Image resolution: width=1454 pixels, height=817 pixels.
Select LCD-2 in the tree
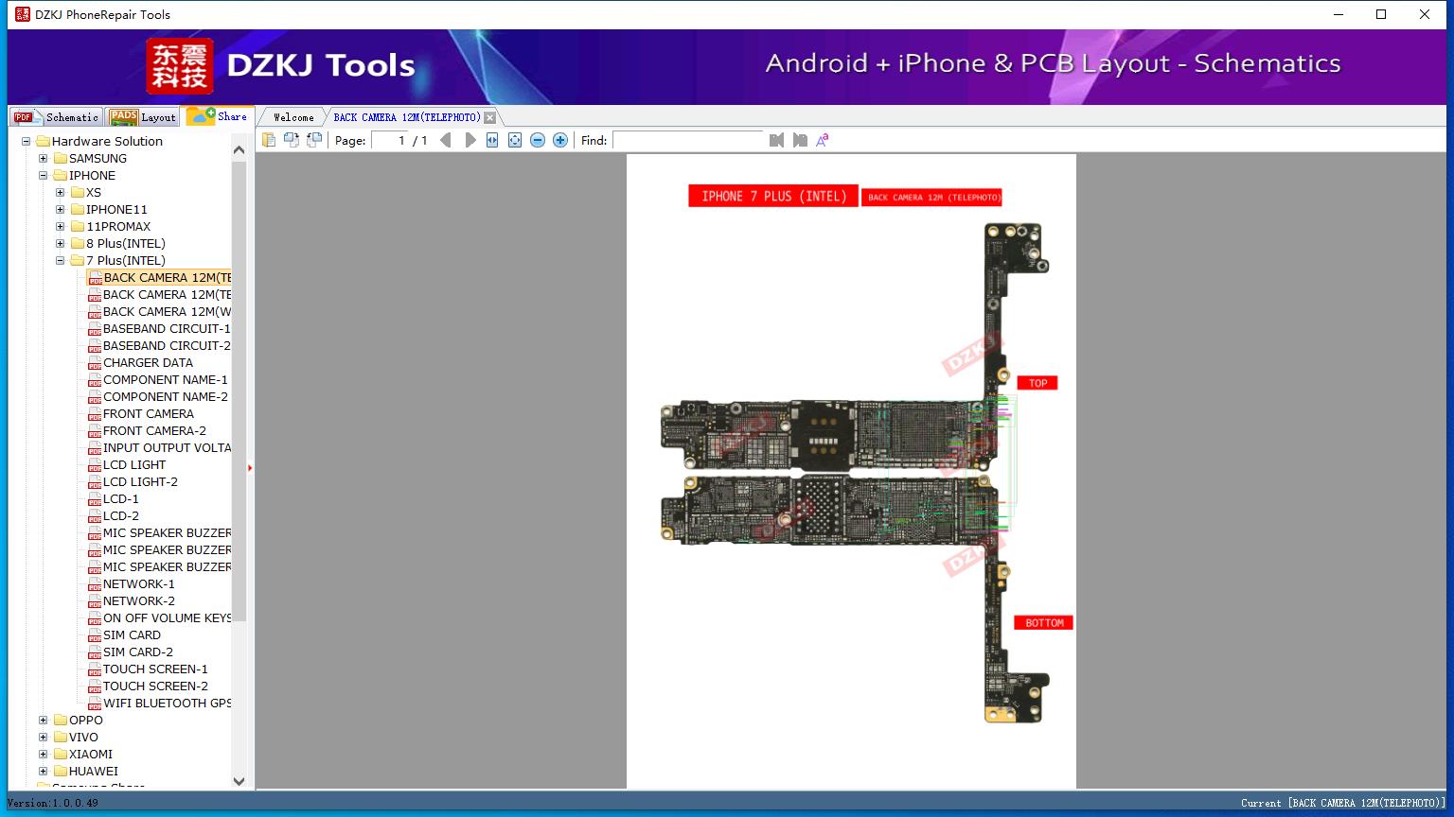pos(121,515)
